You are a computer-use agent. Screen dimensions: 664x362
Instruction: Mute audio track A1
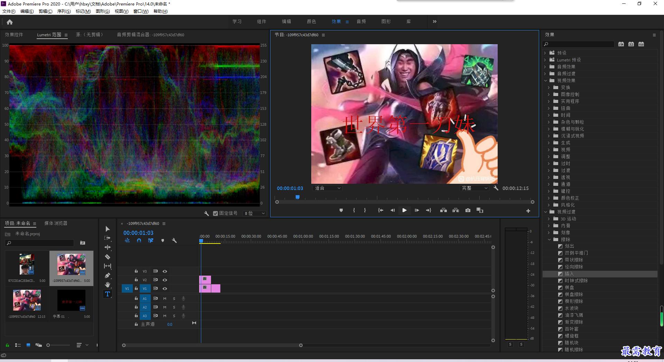[165, 298]
